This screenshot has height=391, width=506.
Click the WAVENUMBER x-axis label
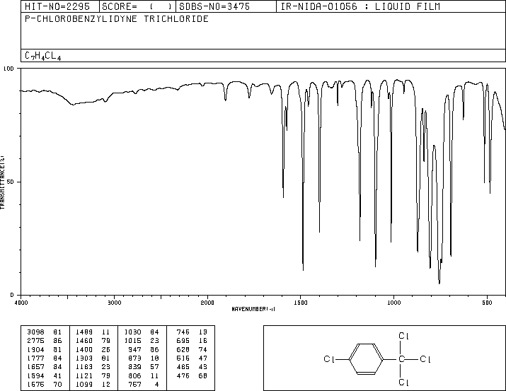pos(253,309)
